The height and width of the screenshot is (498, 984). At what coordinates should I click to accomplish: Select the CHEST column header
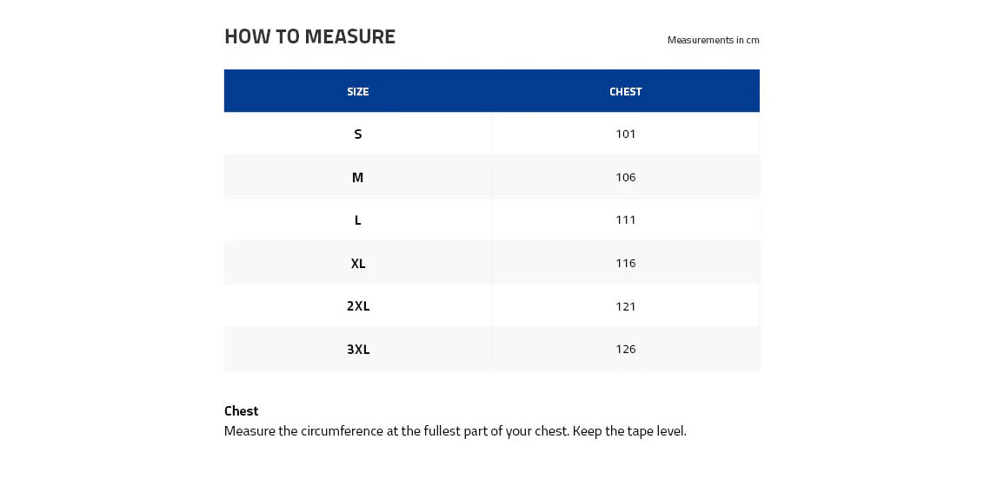click(x=626, y=91)
